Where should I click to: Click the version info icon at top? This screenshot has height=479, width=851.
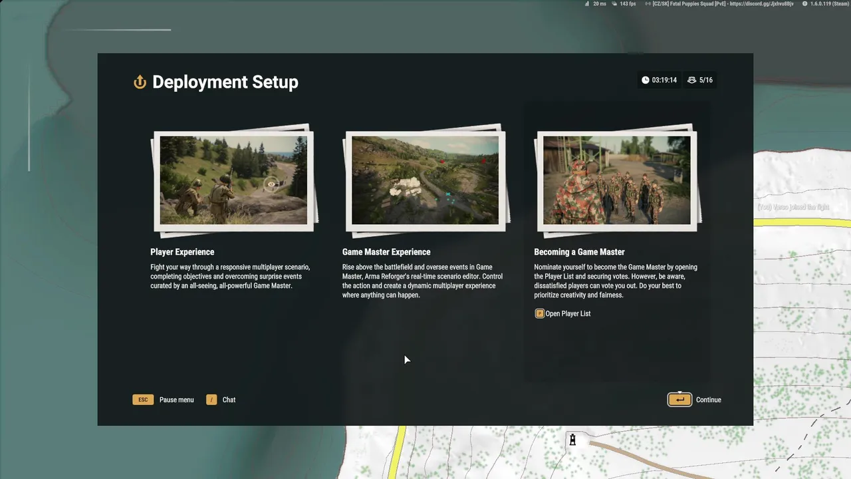pos(804,4)
